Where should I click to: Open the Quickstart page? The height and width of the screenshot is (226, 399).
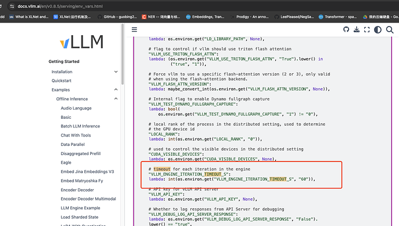coord(61,81)
